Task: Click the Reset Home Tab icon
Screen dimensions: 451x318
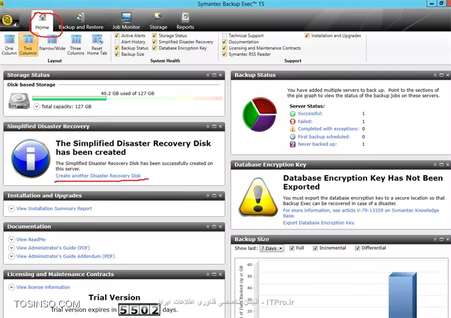Action: [x=97, y=45]
